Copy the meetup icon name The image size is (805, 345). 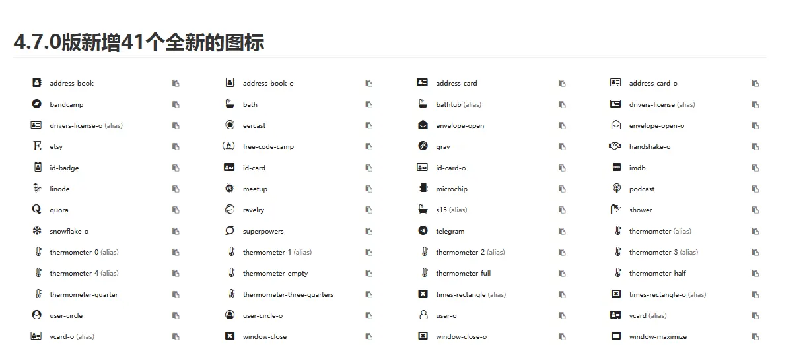click(x=368, y=189)
